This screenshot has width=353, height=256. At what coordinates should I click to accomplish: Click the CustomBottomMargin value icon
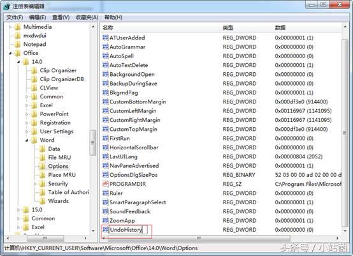click(105, 102)
